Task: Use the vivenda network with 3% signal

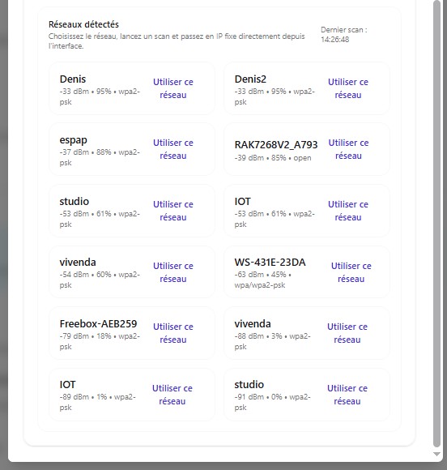Action: pos(347,333)
